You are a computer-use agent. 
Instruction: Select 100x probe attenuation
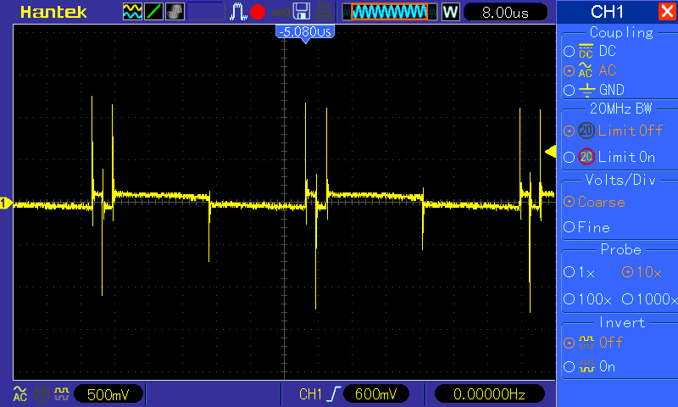coord(587,298)
